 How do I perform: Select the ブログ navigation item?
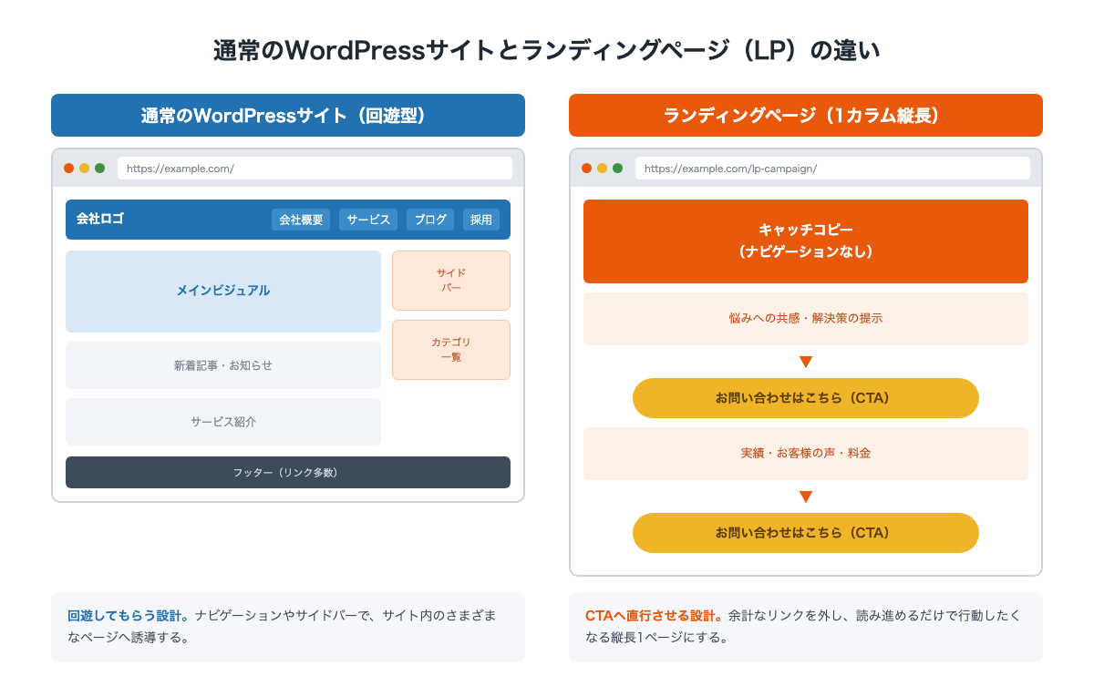coord(430,220)
